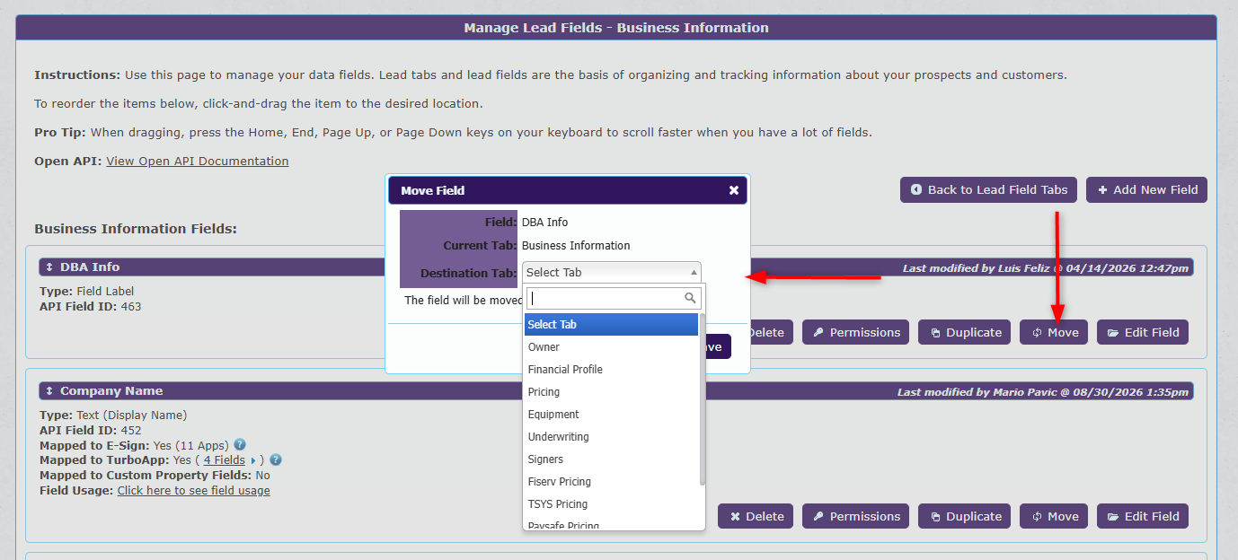Delete the Company Name field
The height and width of the screenshot is (560, 1238).
coord(755,516)
